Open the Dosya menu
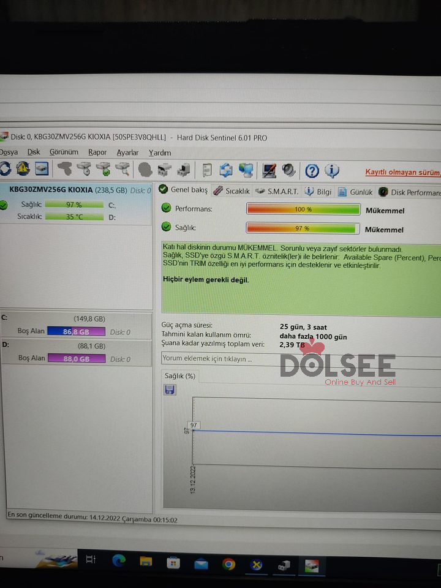The image size is (441, 588). tap(9, 152)
